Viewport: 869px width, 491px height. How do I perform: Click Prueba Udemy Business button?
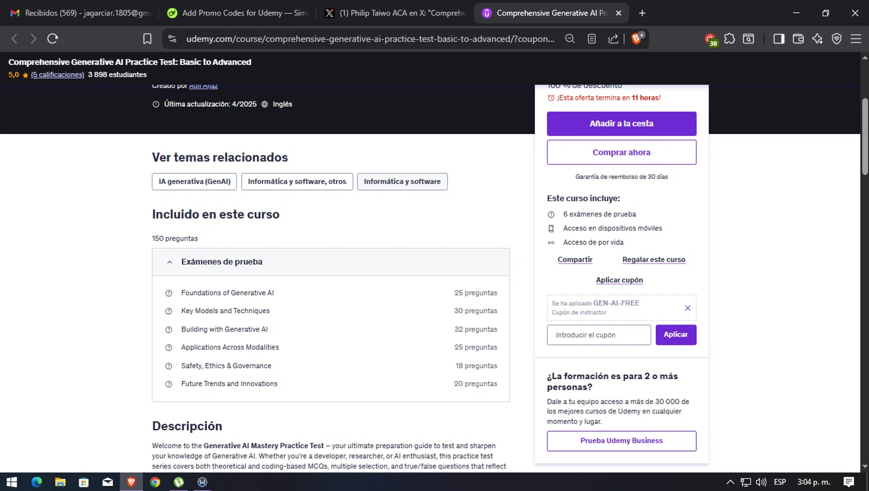click(x=622, y=441)
